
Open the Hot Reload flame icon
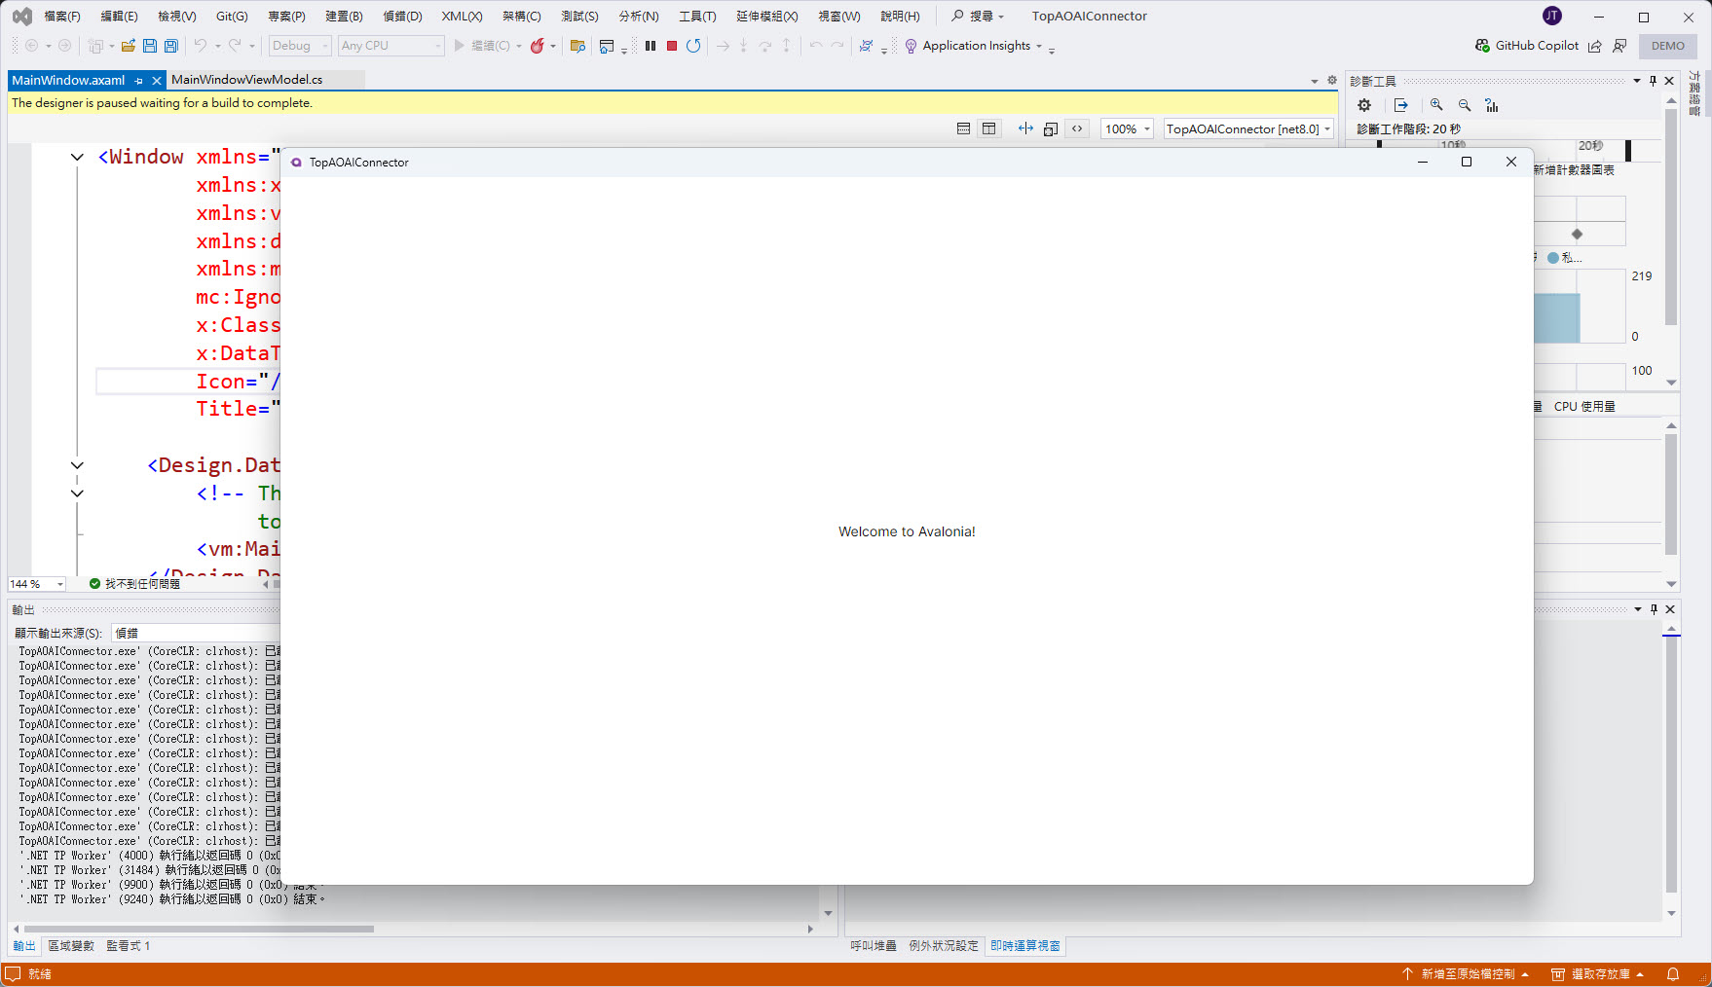[x=537, y=46]
